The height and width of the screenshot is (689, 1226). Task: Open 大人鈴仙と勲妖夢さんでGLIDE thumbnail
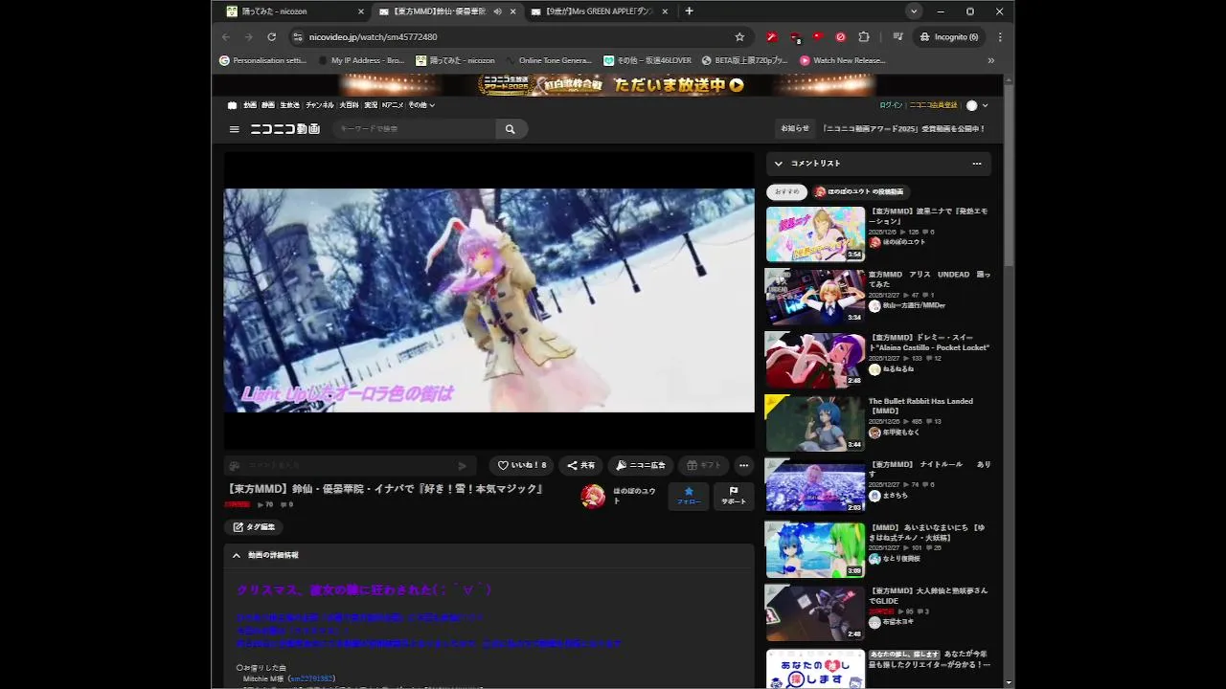815,612
